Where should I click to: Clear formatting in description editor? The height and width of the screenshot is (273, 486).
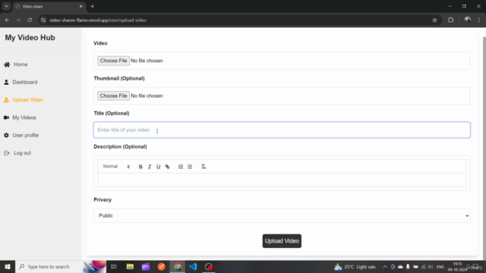(204, 167)
